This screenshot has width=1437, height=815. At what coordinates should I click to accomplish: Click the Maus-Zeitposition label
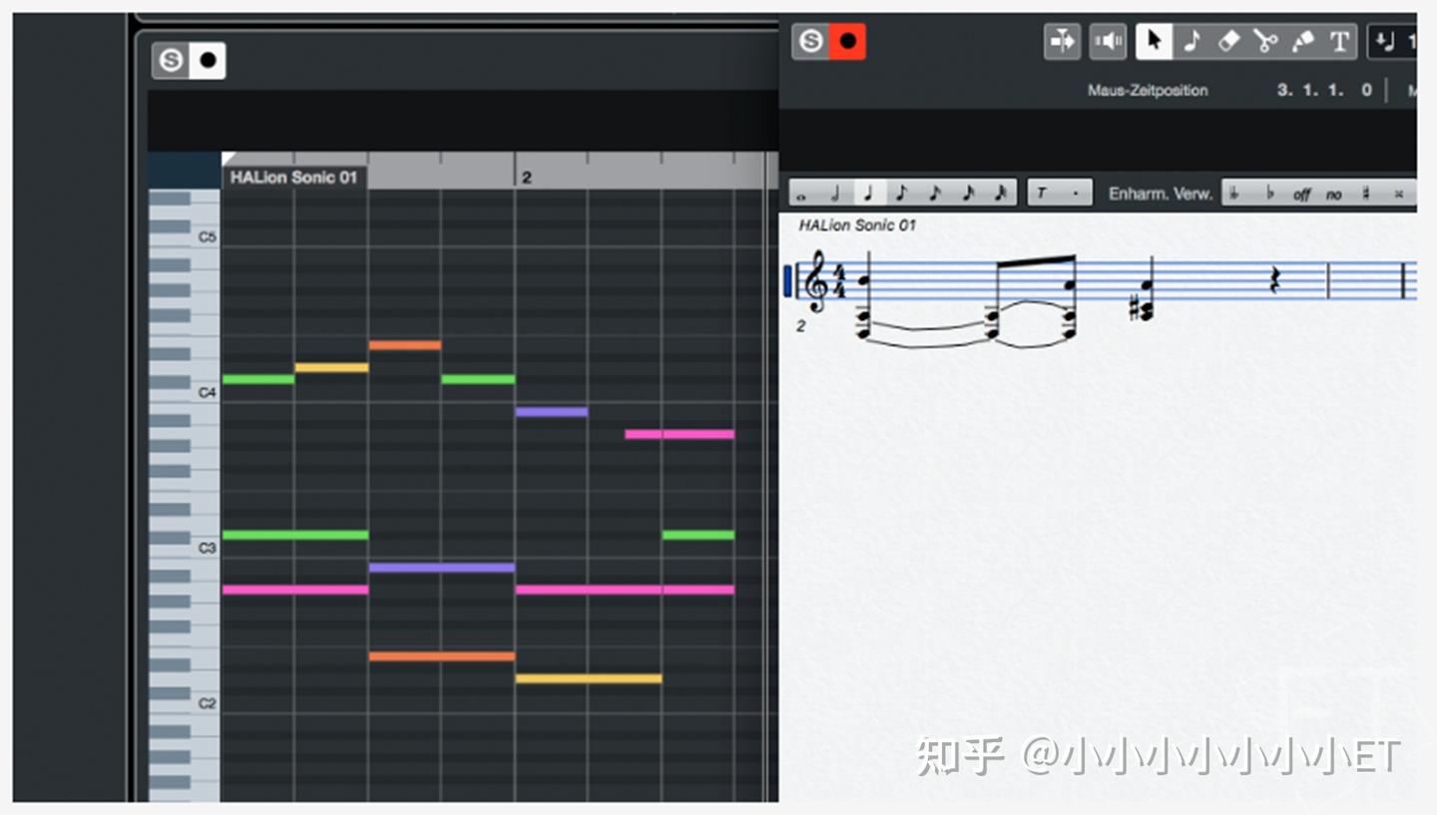click(1149, 90)
